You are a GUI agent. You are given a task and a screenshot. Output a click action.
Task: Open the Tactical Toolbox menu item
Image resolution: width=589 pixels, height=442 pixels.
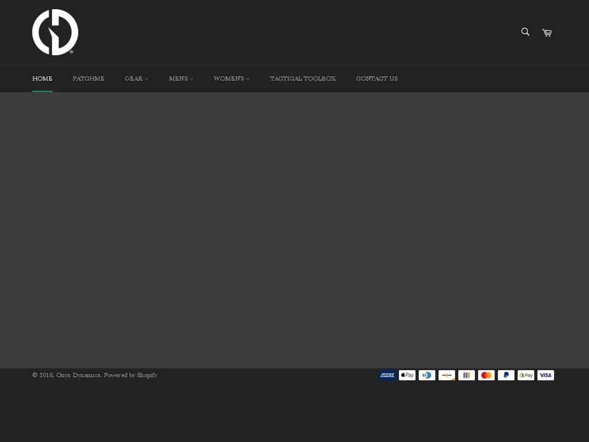[x=302, y=79]
